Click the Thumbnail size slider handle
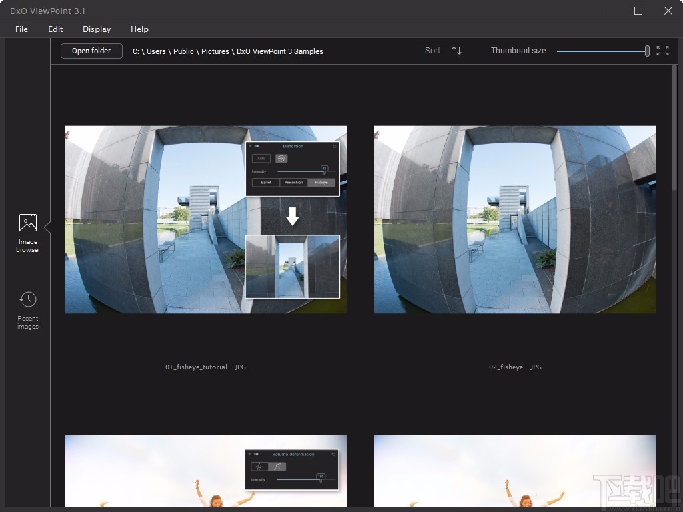683x512 pixels. point(647,51)
